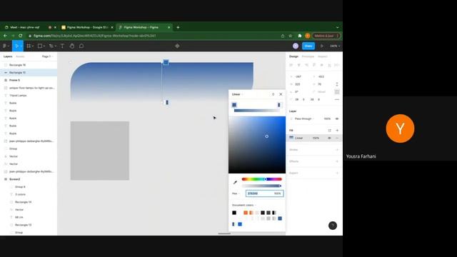The height and width of the screenshot is (257, 457).
Task: Add an Effect with plus icon
Action: pyautogui.click(x=337, y=161)
